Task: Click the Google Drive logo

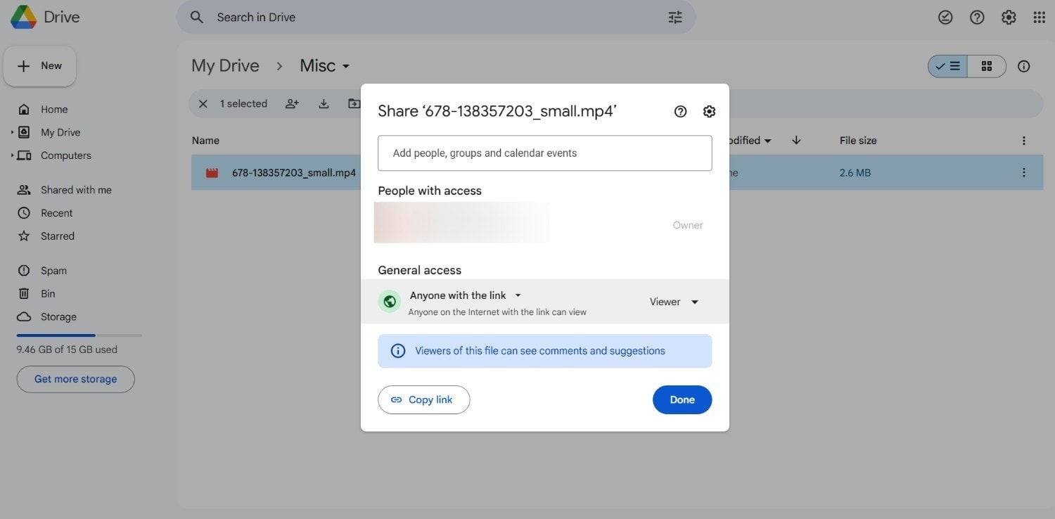Action: (24, 17)
